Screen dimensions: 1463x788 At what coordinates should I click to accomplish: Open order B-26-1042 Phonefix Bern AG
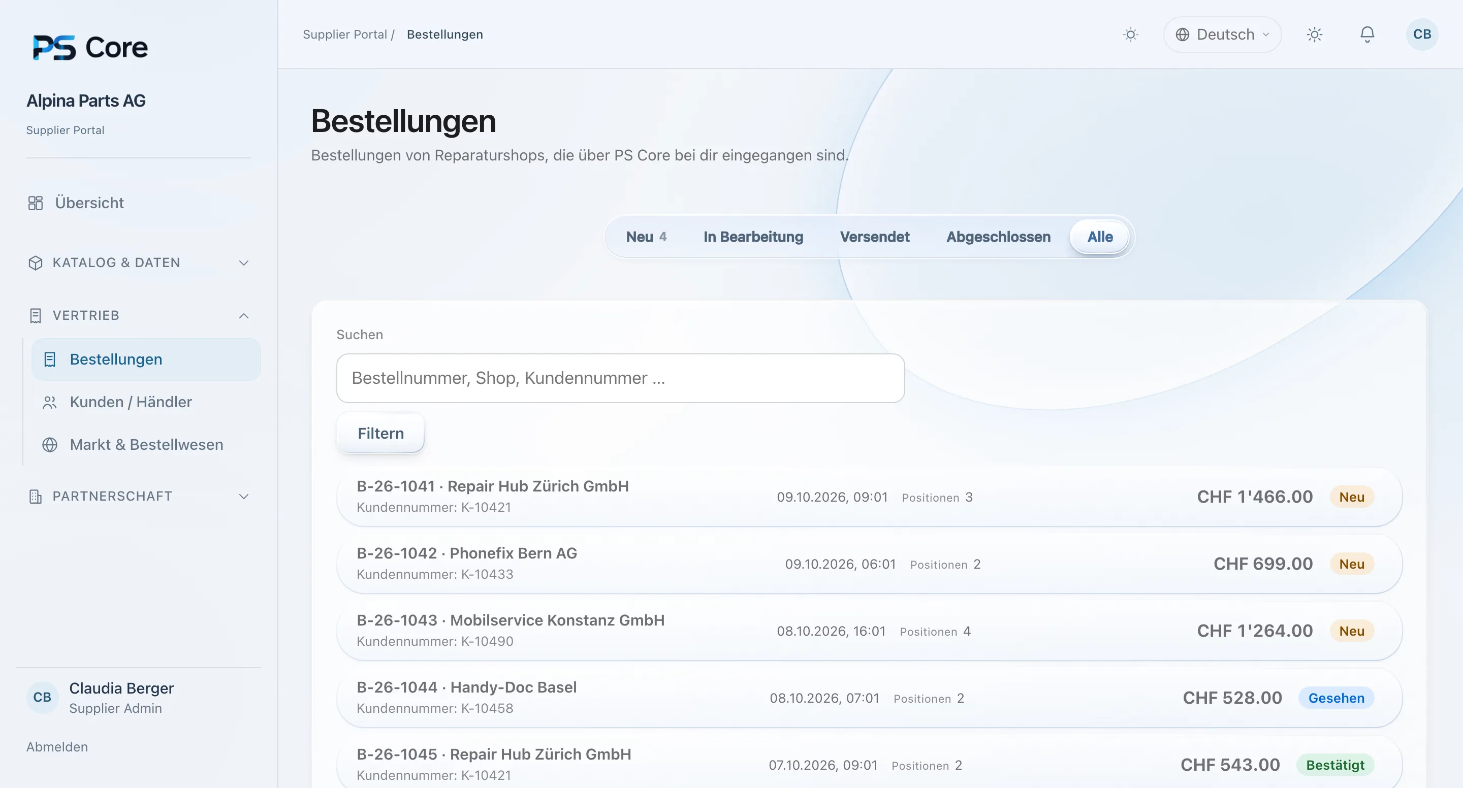click(x=869, y=564)
